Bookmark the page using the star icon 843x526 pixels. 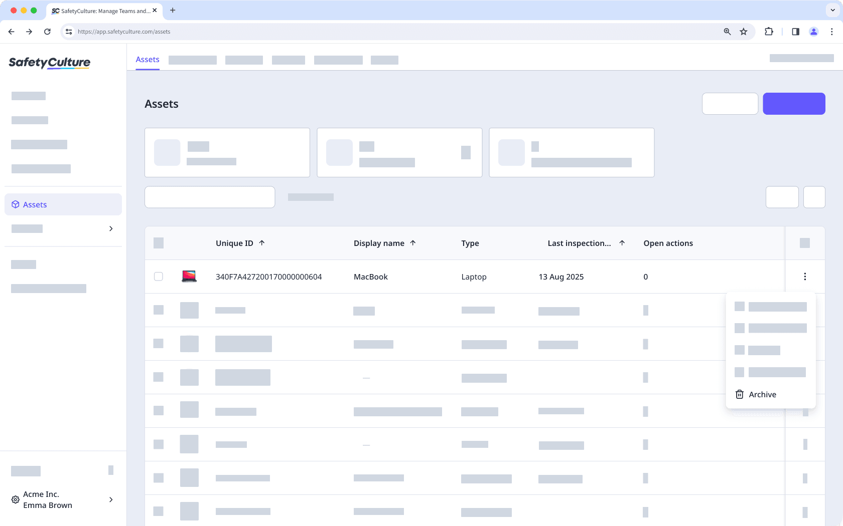pos(744,32)
